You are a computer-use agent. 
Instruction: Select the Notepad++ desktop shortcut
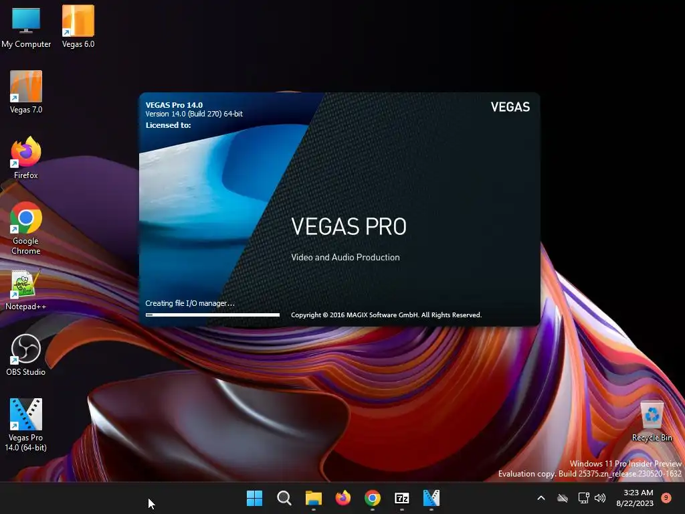coord(26,290)
